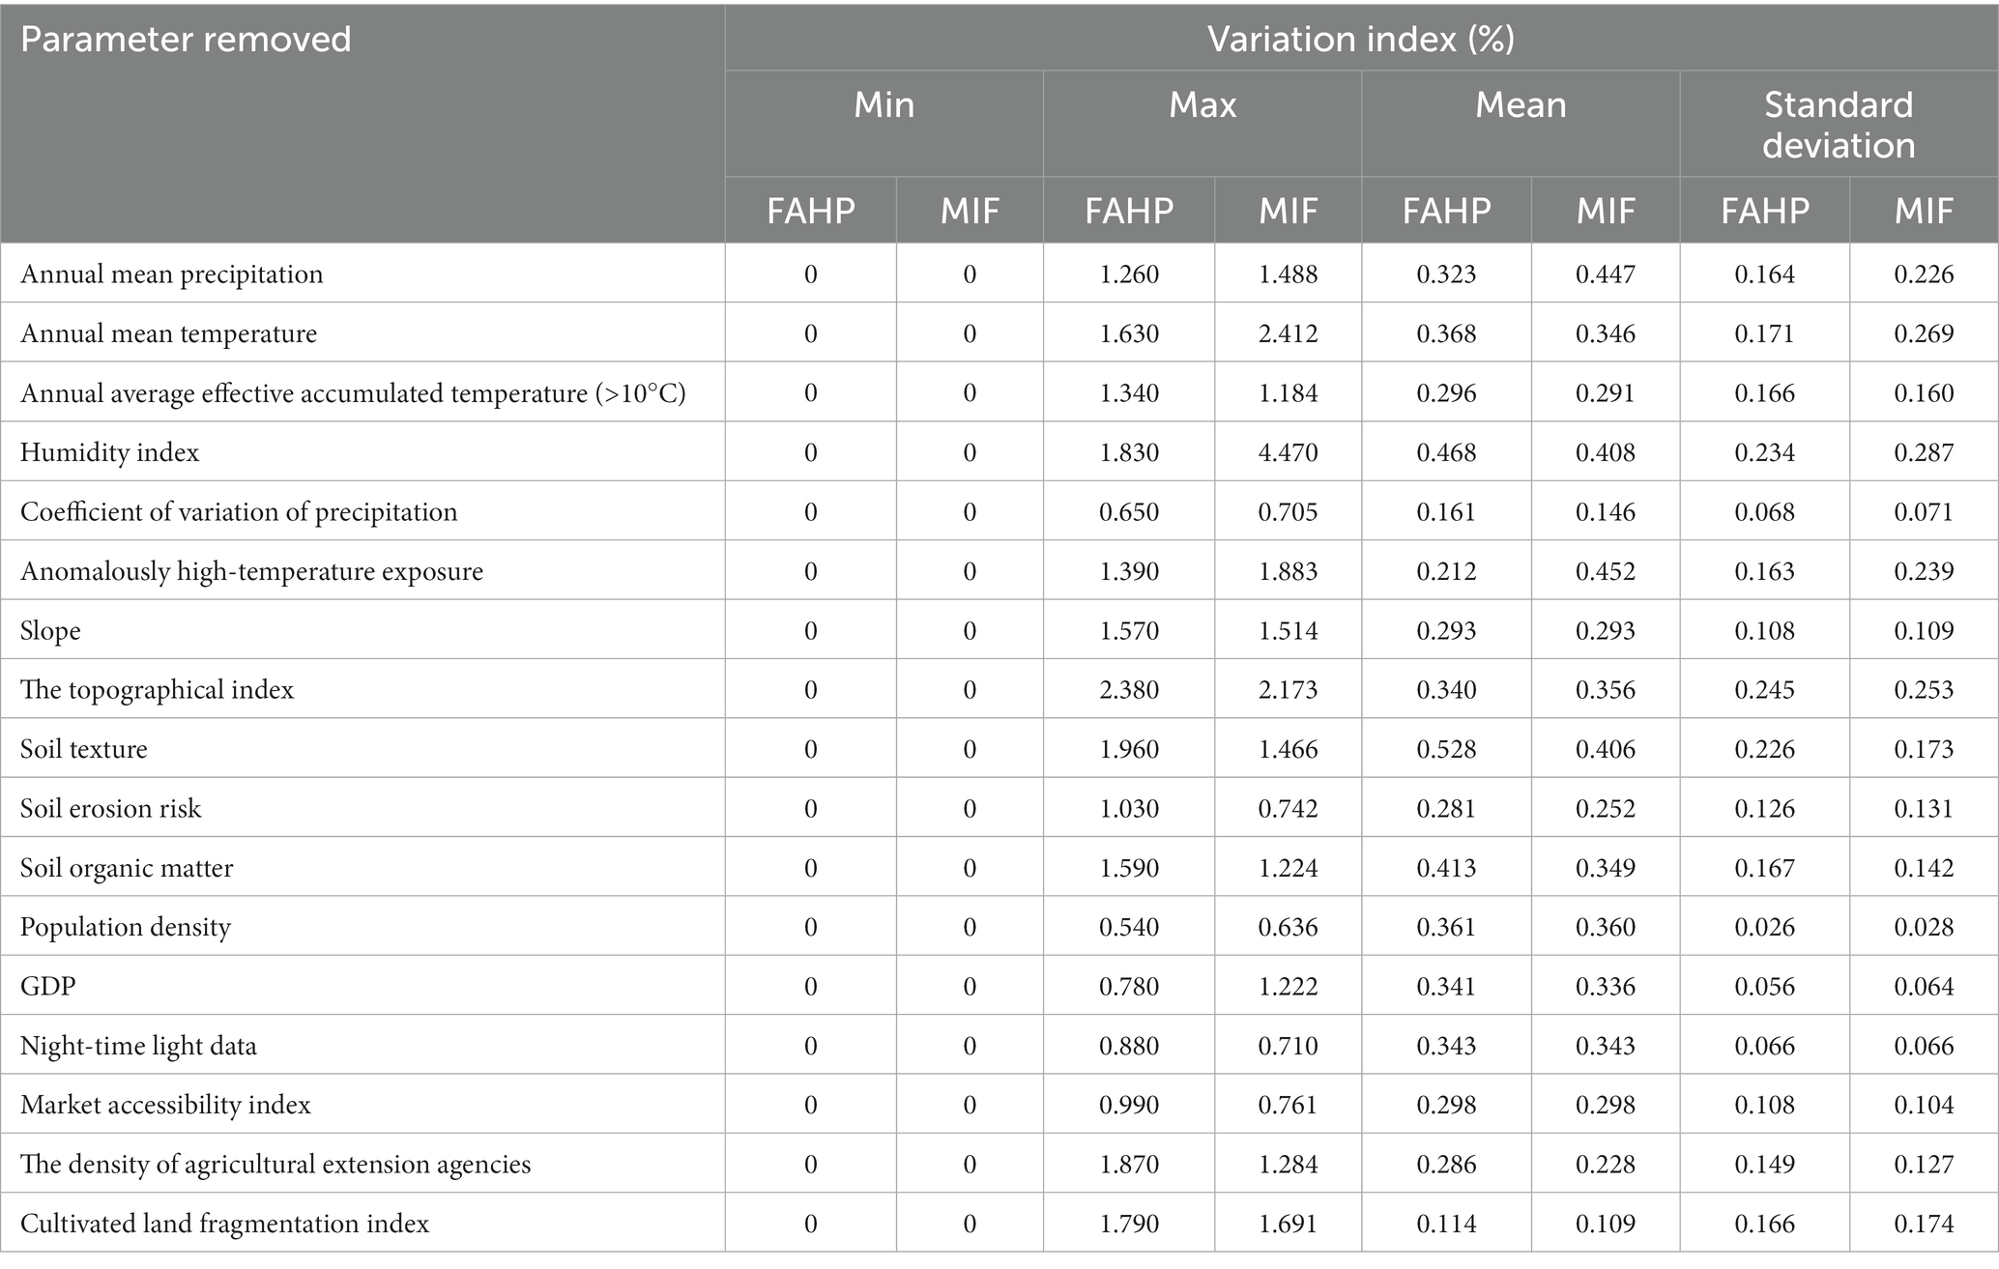The width and height of the screenshot is (1999, 1269).
Task: Select the 'Soil erosion risk' row label
Action: (x=111, y=809)
